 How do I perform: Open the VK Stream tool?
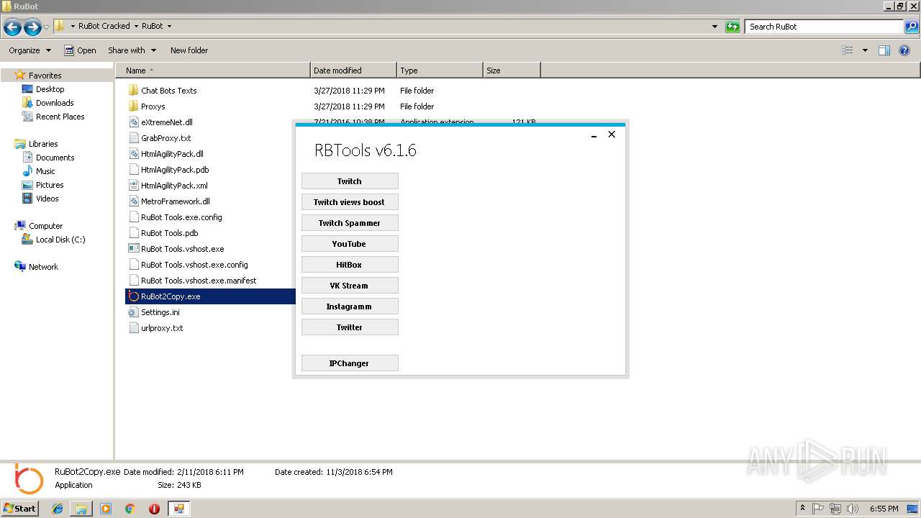[x=349, y=286]
